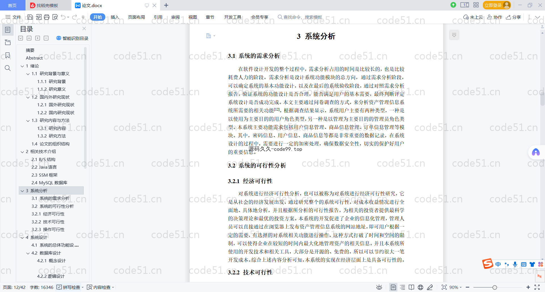Collapse the 1.3 研究内容与方法 node
The height and width of the screenshot is (292, 545).
pos(28,121)
